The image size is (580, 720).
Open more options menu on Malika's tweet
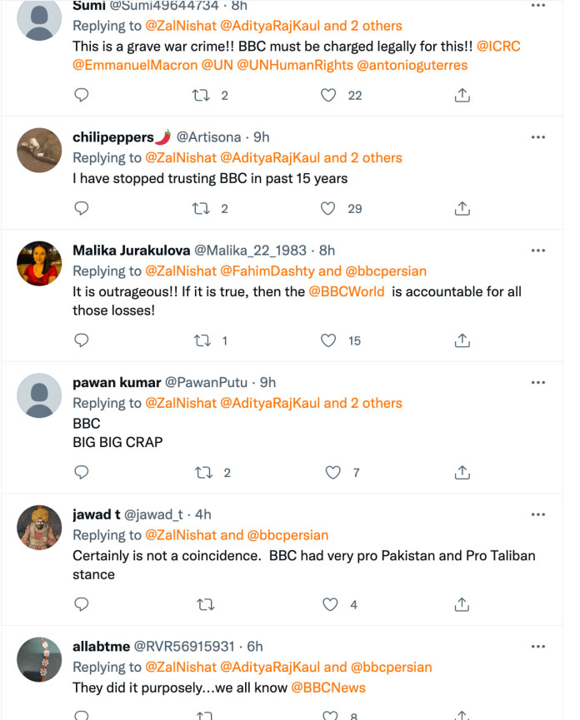[x=538, y=251]
